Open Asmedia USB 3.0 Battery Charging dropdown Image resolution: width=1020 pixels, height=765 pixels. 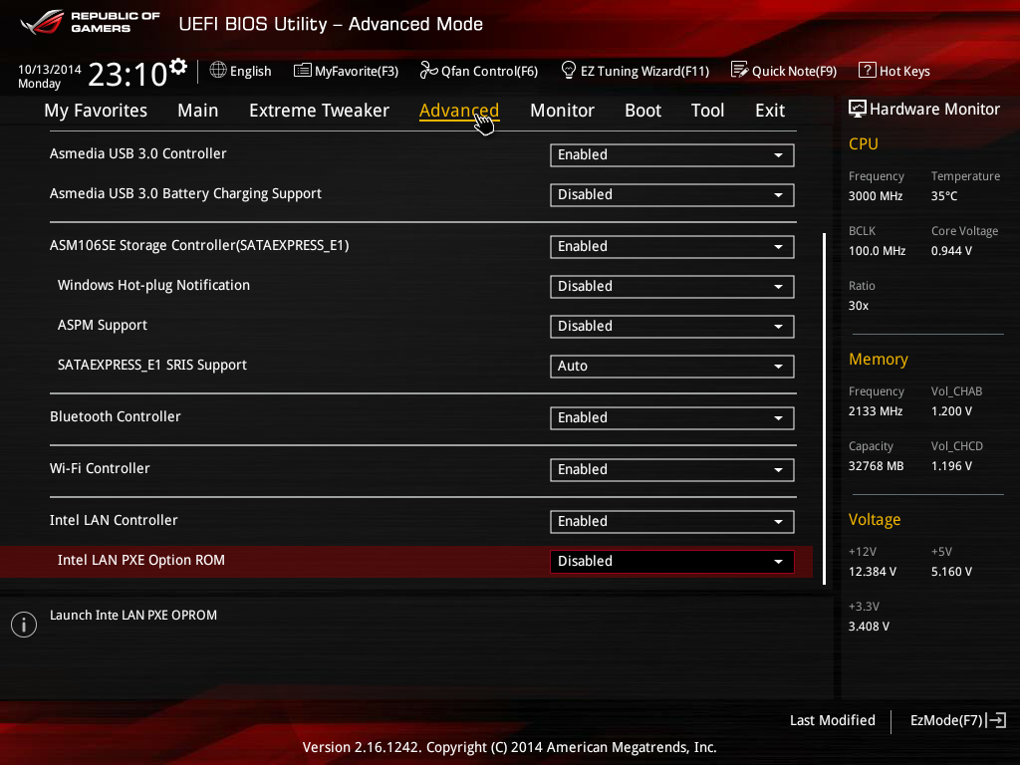(672, 194)
